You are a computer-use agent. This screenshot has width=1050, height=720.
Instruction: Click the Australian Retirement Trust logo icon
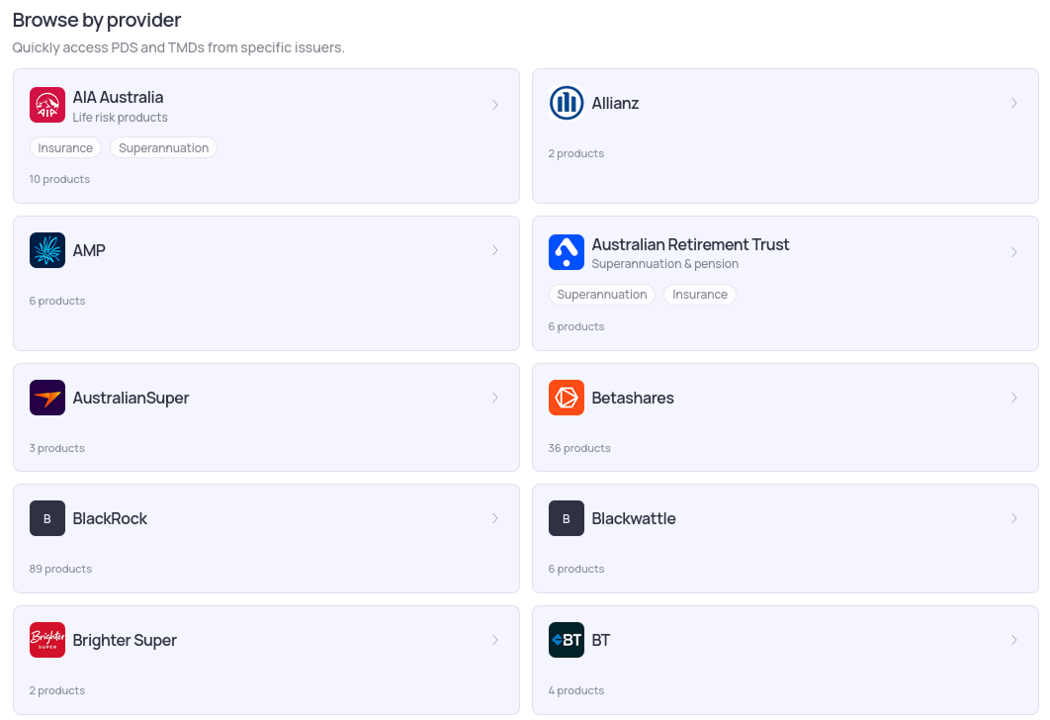tap(566, 252)
